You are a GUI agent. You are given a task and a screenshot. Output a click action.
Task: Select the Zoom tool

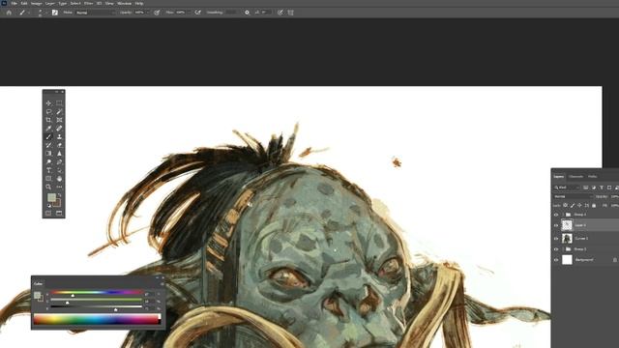click(x=48, y=187)
